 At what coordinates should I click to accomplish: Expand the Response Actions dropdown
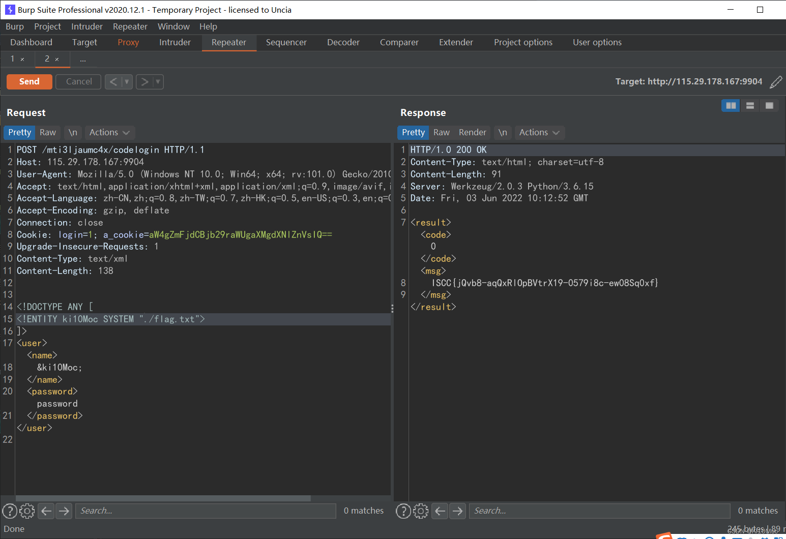[x=539, y=133]
